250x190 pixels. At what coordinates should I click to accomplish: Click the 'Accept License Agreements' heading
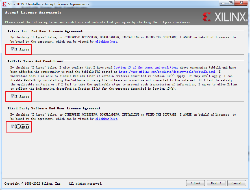click(x=33, y=12)
